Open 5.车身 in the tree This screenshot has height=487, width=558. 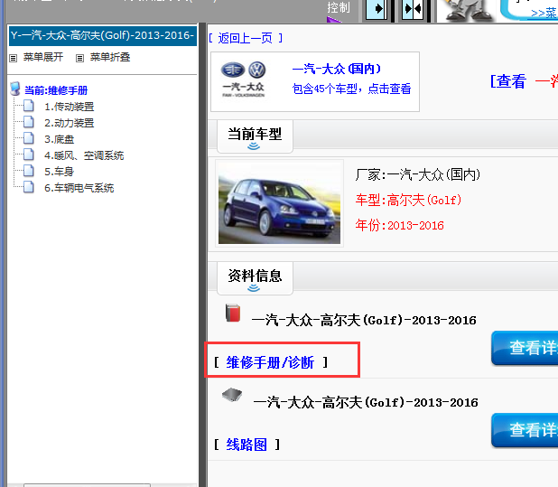tap(59, 172)
